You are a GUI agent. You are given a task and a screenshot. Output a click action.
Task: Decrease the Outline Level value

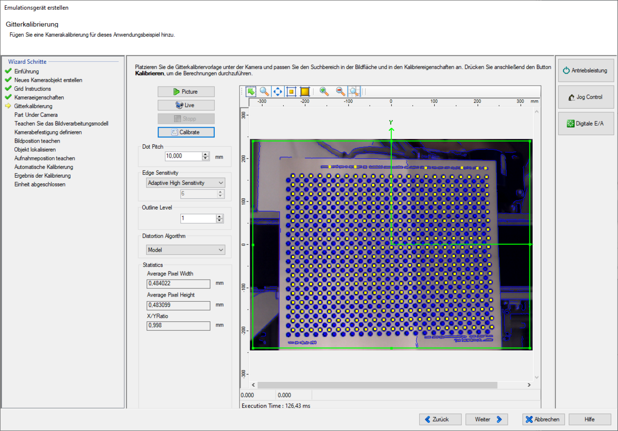tap(220, 221)
